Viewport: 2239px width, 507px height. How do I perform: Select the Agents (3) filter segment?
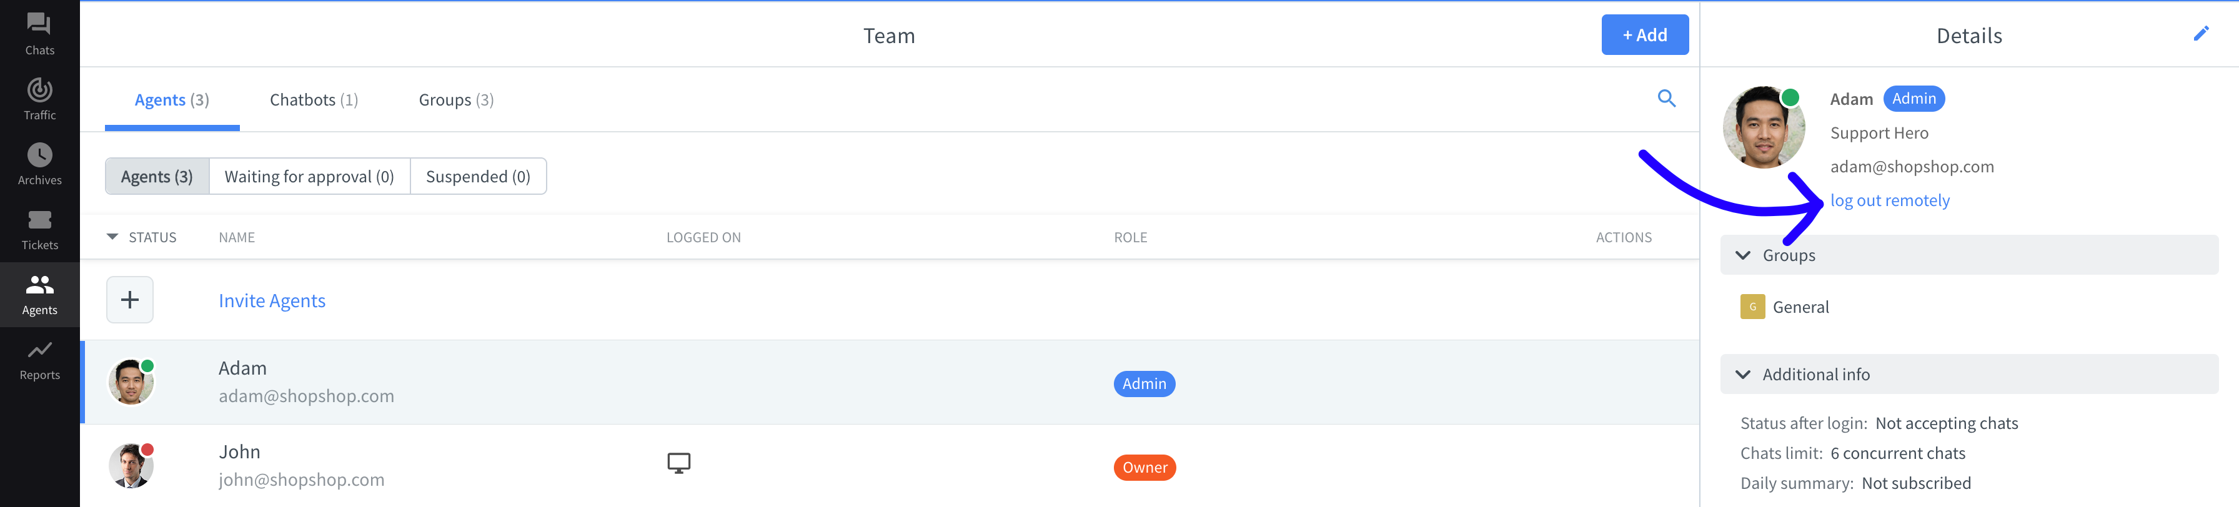157,176
